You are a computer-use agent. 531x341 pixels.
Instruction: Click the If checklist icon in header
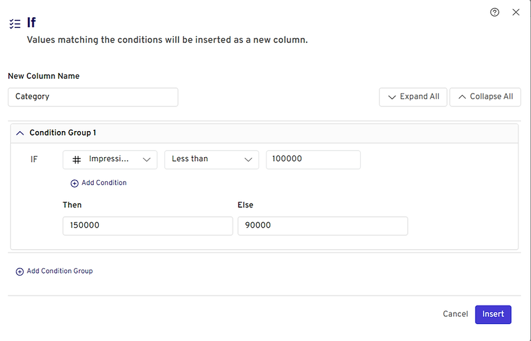(15, 24)
